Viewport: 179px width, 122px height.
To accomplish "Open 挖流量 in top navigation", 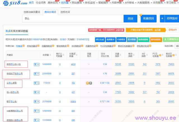I will coord(65,3).
